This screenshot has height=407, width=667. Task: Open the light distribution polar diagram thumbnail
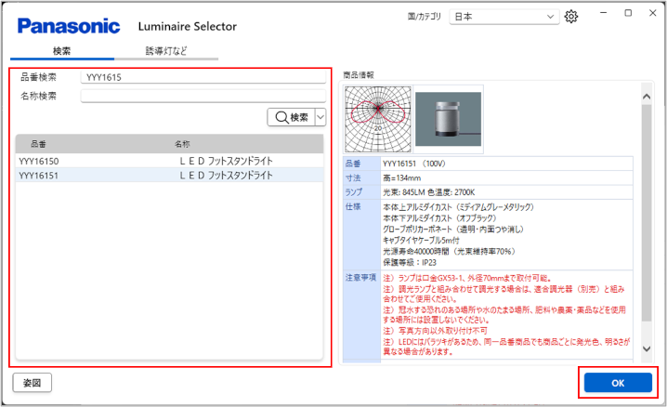377,118
